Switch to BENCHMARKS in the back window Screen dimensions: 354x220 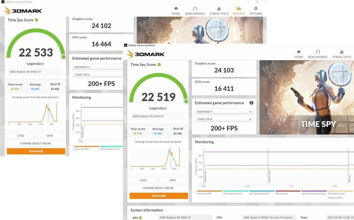[x=195, y=11]
